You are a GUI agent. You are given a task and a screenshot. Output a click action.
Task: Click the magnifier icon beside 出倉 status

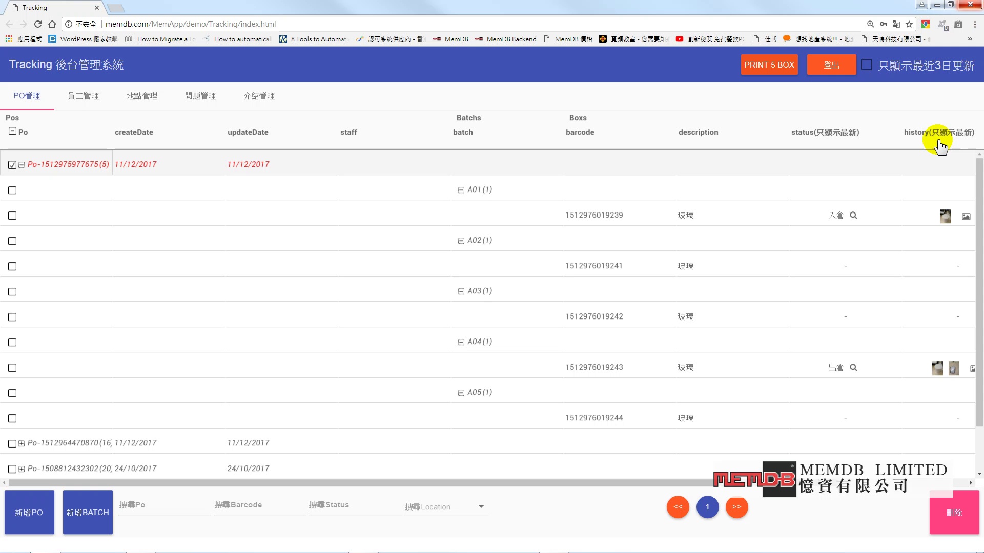point(853,368)
